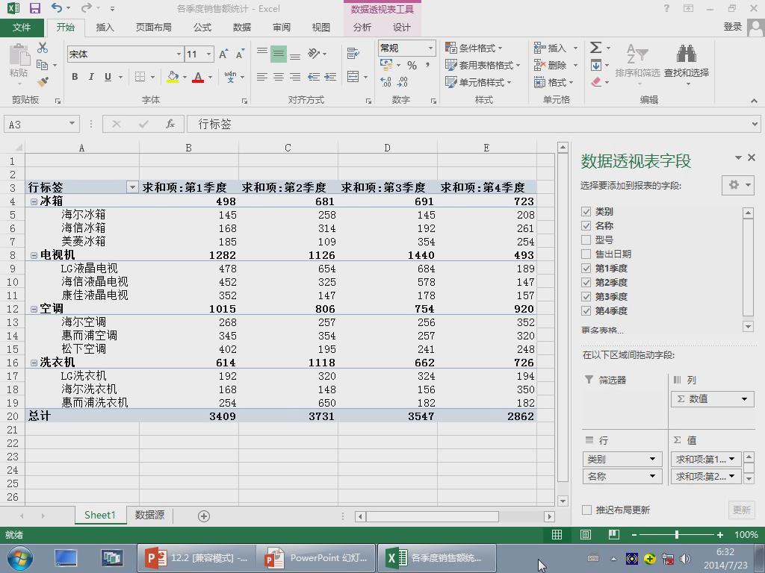Check the 售出日期 field checkbox
The image size is (765, 573).
(586, 254)
